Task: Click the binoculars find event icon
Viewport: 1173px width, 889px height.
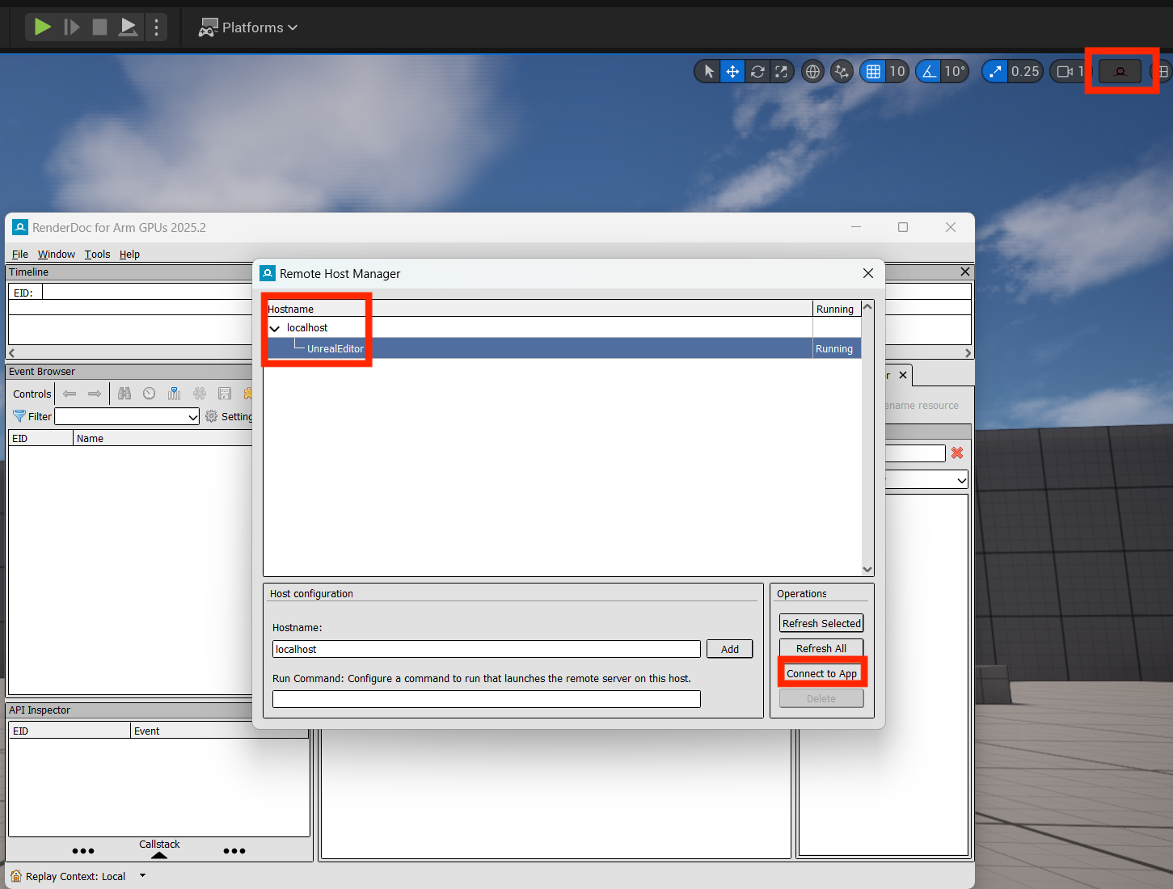Action: point(124,394)
